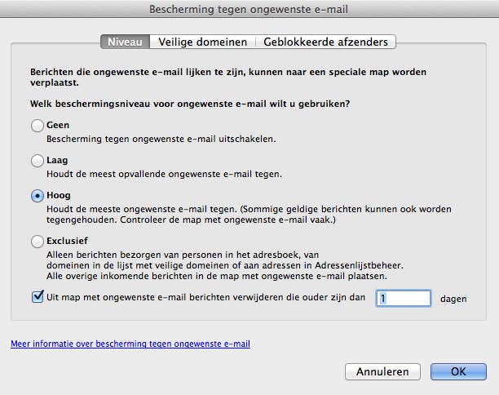Pick the Exclusief radio button

(37, 242)
